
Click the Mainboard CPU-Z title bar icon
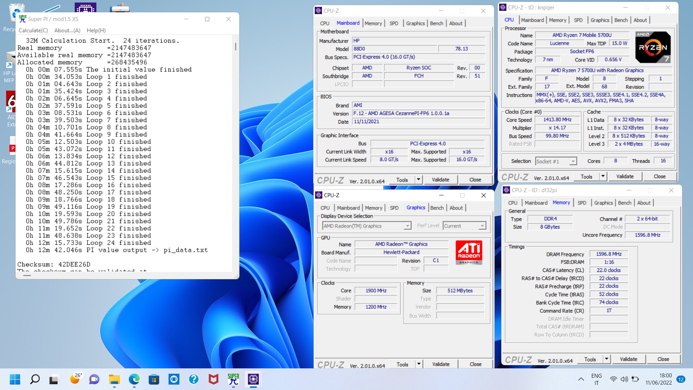(318, 11)
